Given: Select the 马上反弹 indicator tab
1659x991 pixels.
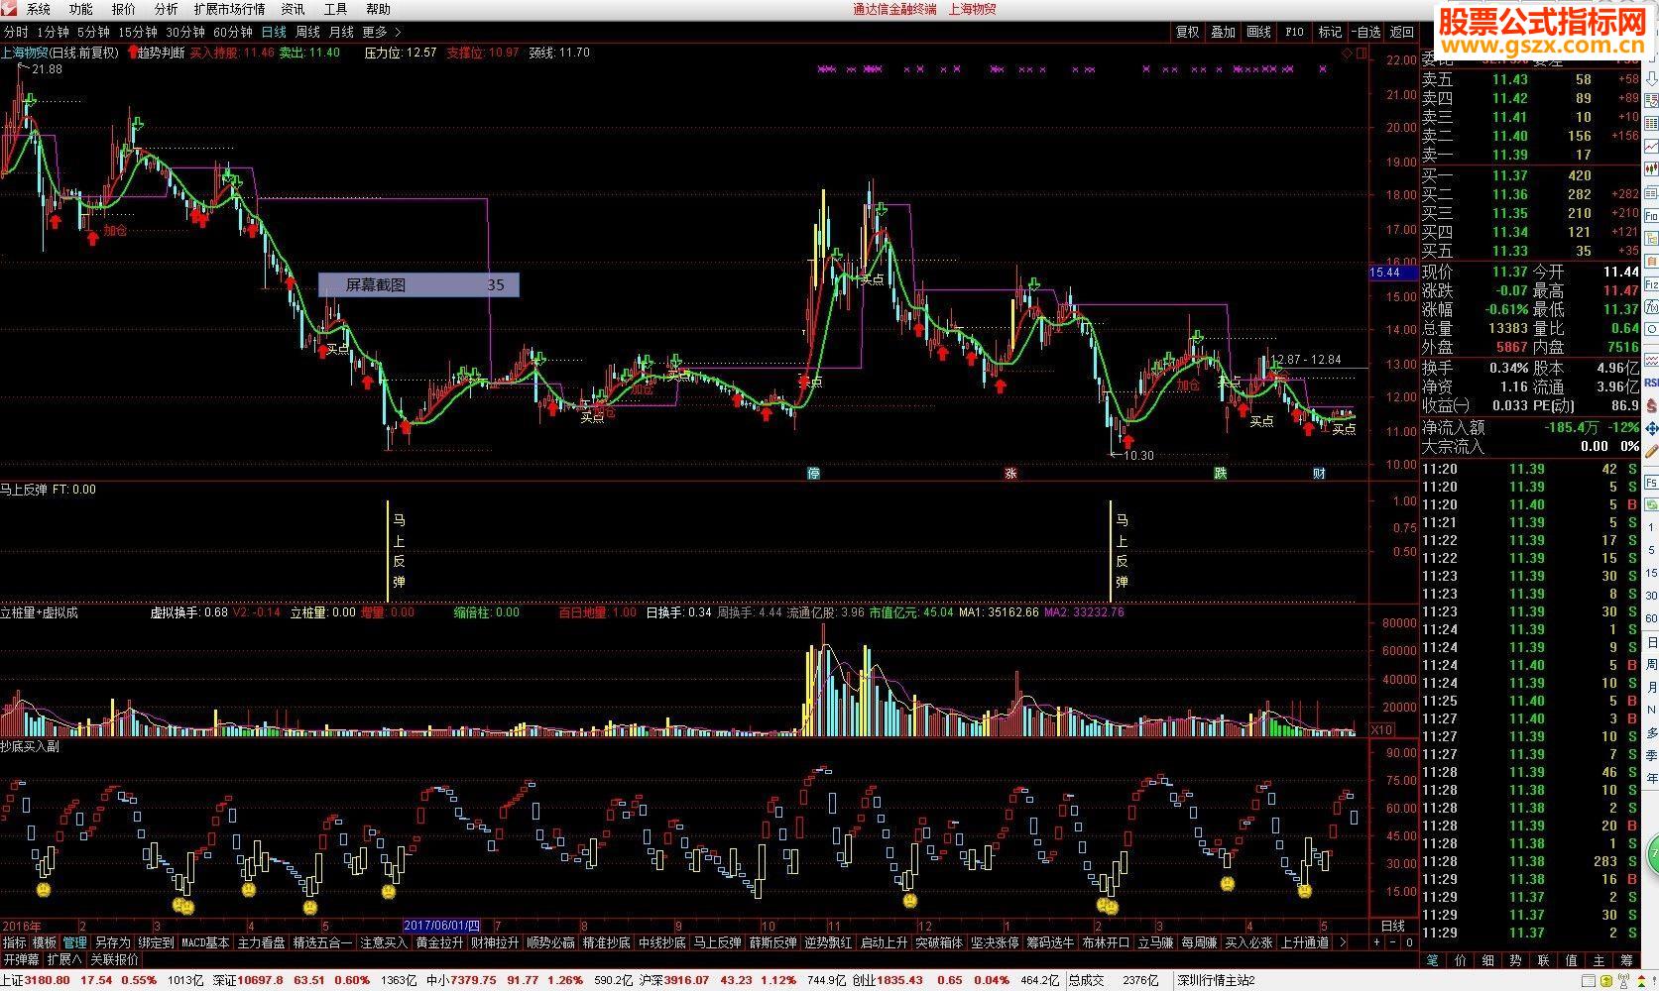Looking at the screenshot, I should (x=717, y=942).
